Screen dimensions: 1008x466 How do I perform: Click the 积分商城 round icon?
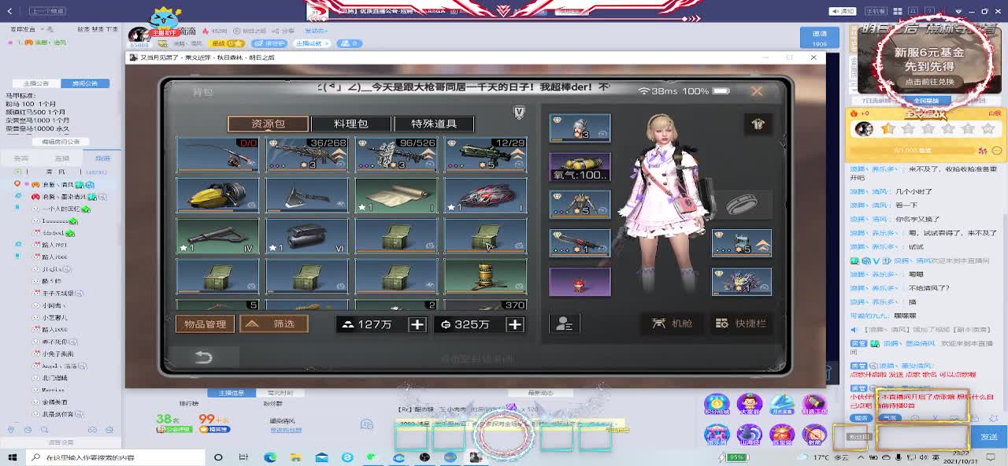717,405
